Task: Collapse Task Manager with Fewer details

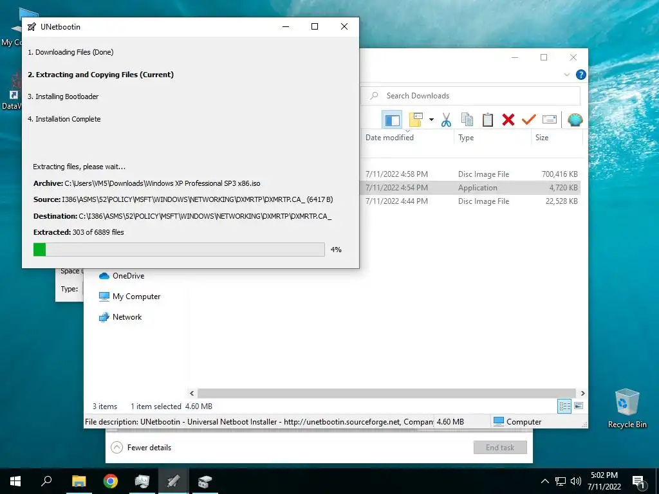Action: pyautogui.click(x=141, y=448)
